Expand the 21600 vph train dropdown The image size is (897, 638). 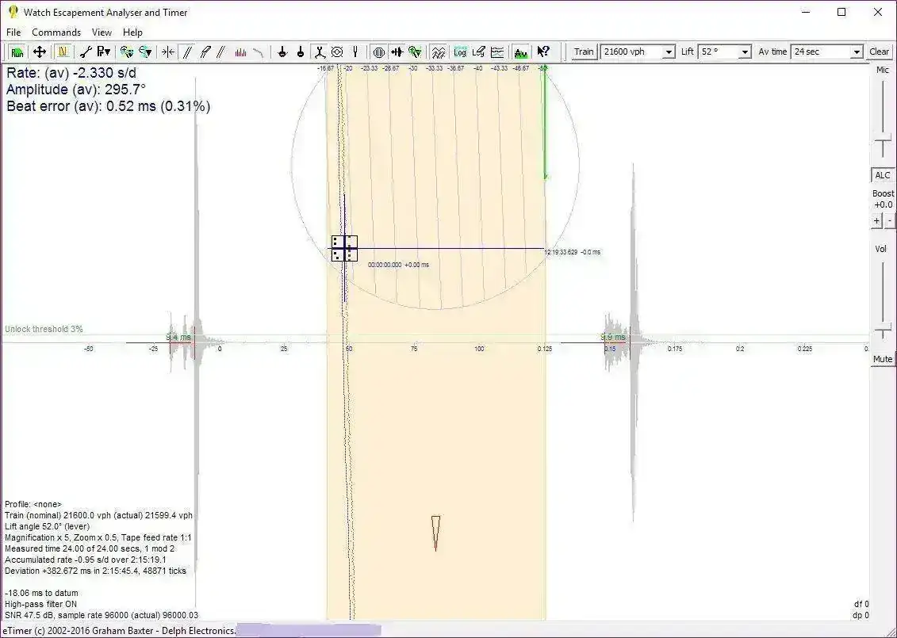669,52
